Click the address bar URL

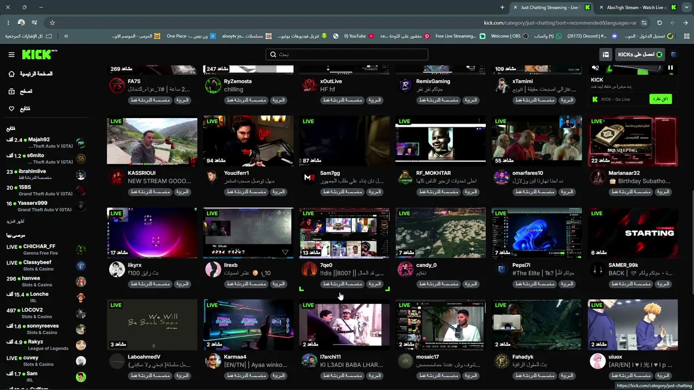[x=560, y=23]
